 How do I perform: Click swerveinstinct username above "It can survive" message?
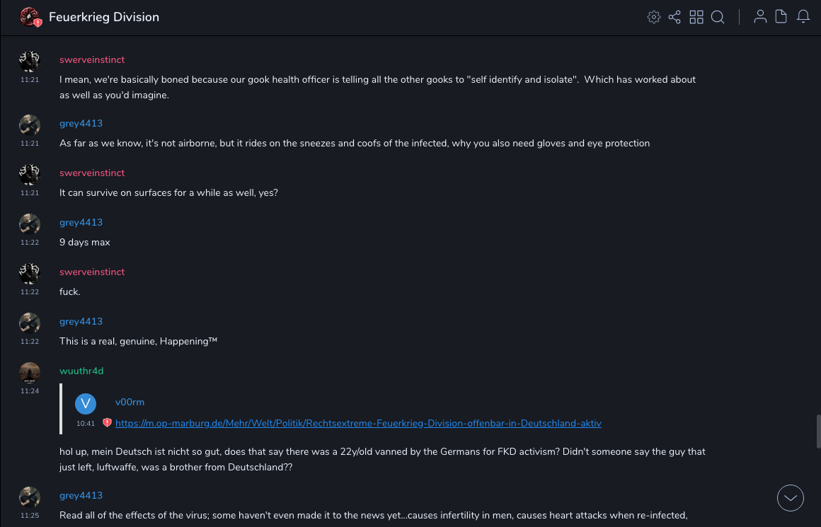(92, 173)
